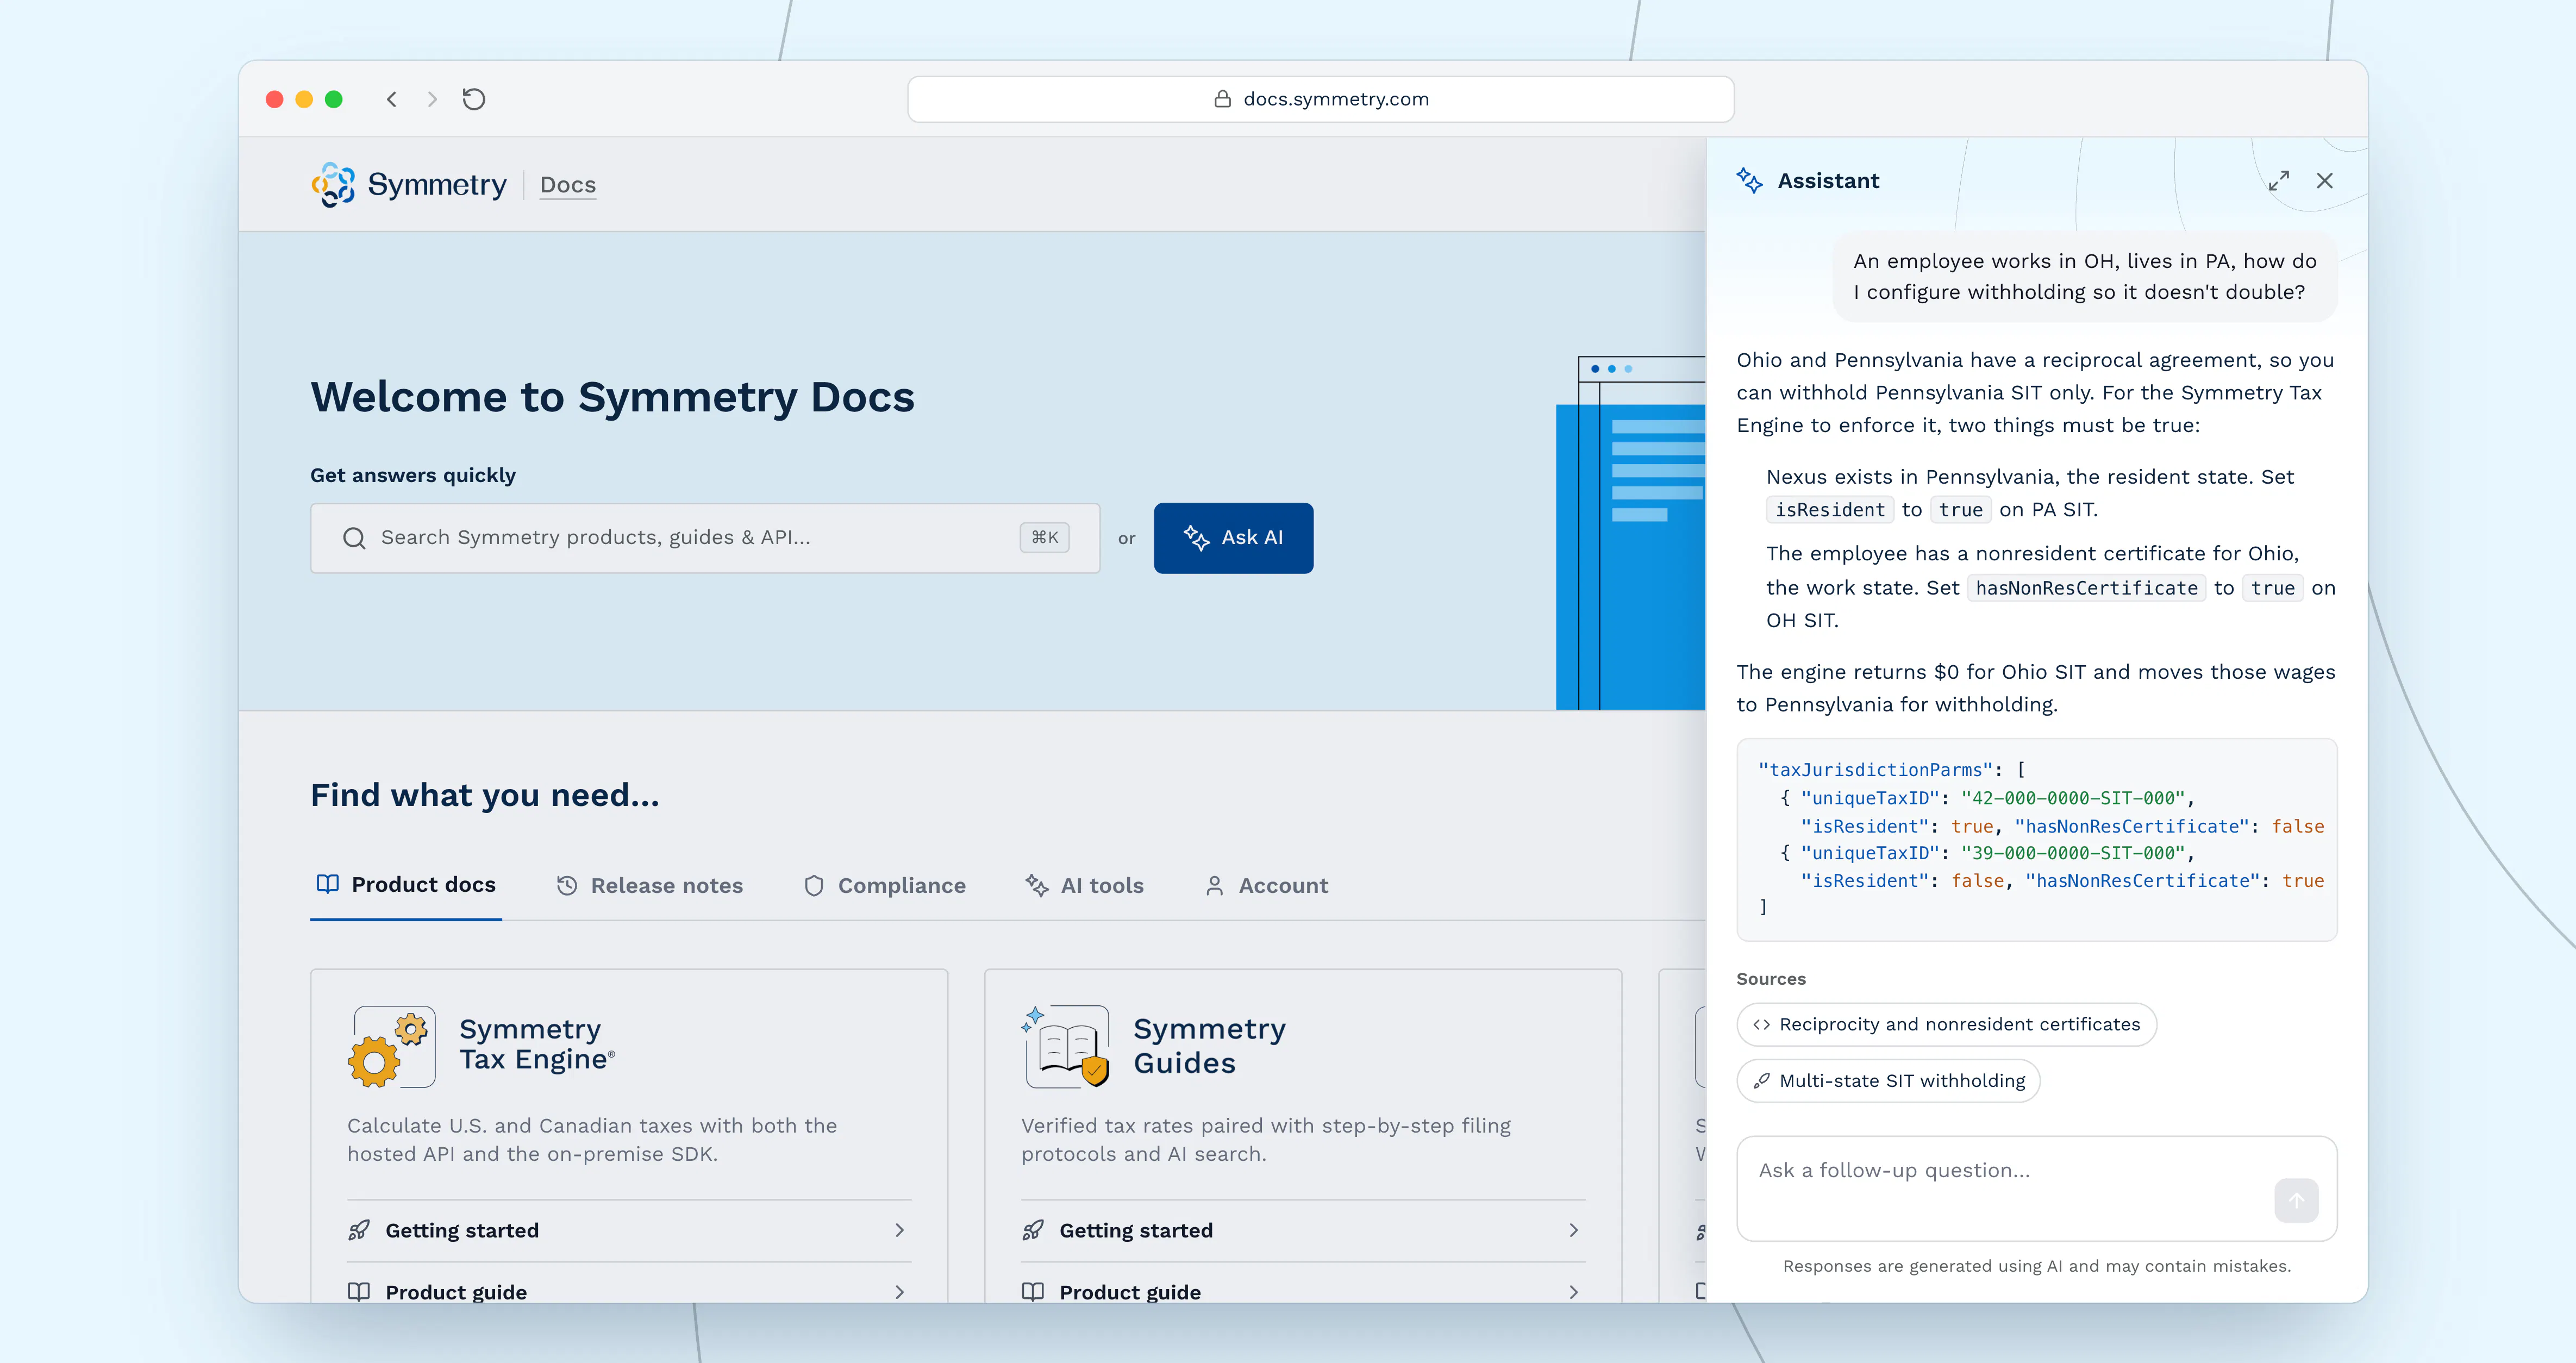The width and height of the screenshot is (2576, 1363).
Task: Click the macOS green fullscreen button
Action: click(334, 99)
